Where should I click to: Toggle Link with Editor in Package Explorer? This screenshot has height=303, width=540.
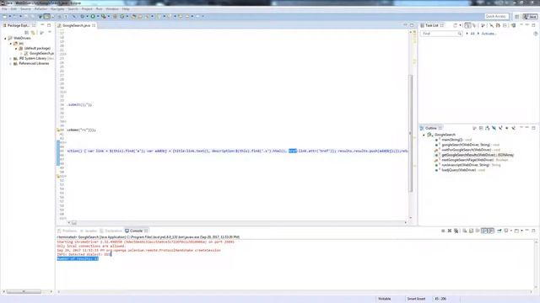point(33,33)
